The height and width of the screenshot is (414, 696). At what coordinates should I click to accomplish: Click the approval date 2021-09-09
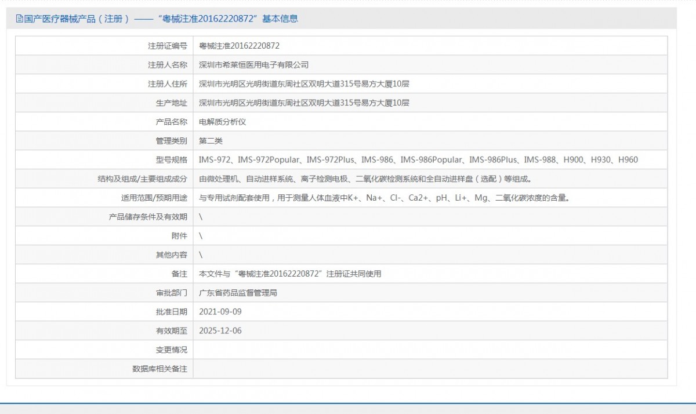(x=220, y=312)
